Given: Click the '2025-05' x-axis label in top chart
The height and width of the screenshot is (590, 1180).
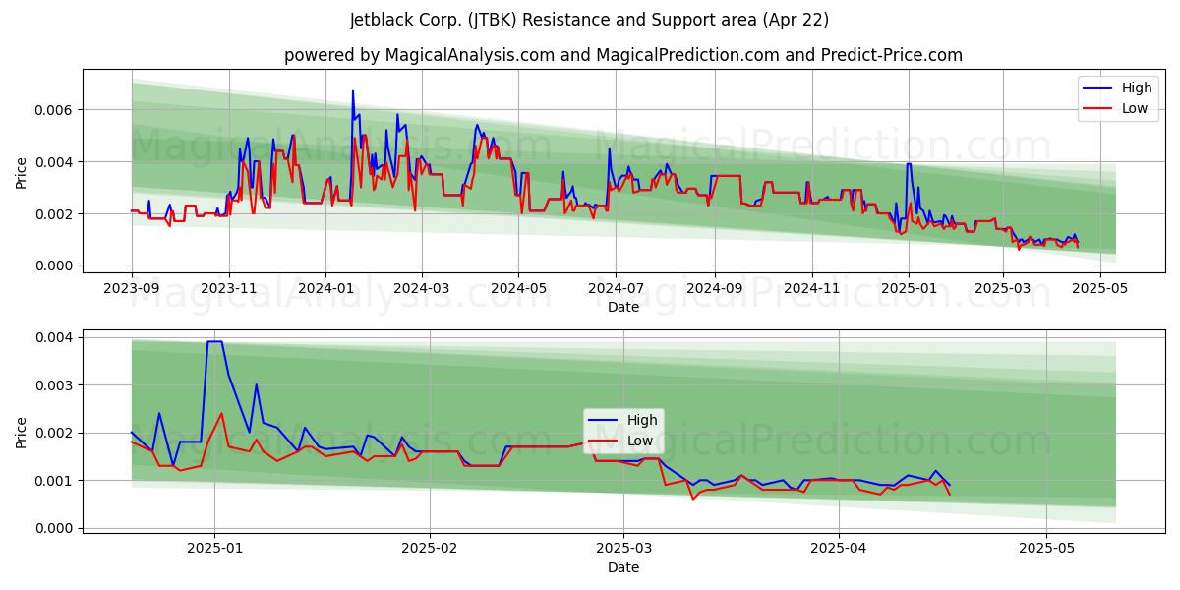Looking at the screenshot, I should 1099,288.
